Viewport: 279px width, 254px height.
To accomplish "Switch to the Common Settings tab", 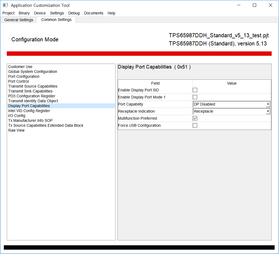I will click(56, 20).
